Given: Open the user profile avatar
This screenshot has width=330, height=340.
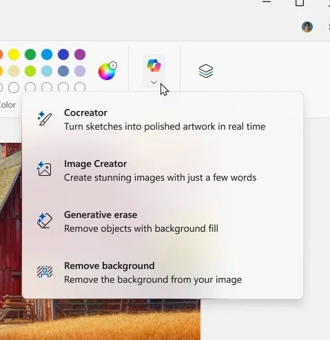Looking at the screenshot, I should tap(307, 27).
